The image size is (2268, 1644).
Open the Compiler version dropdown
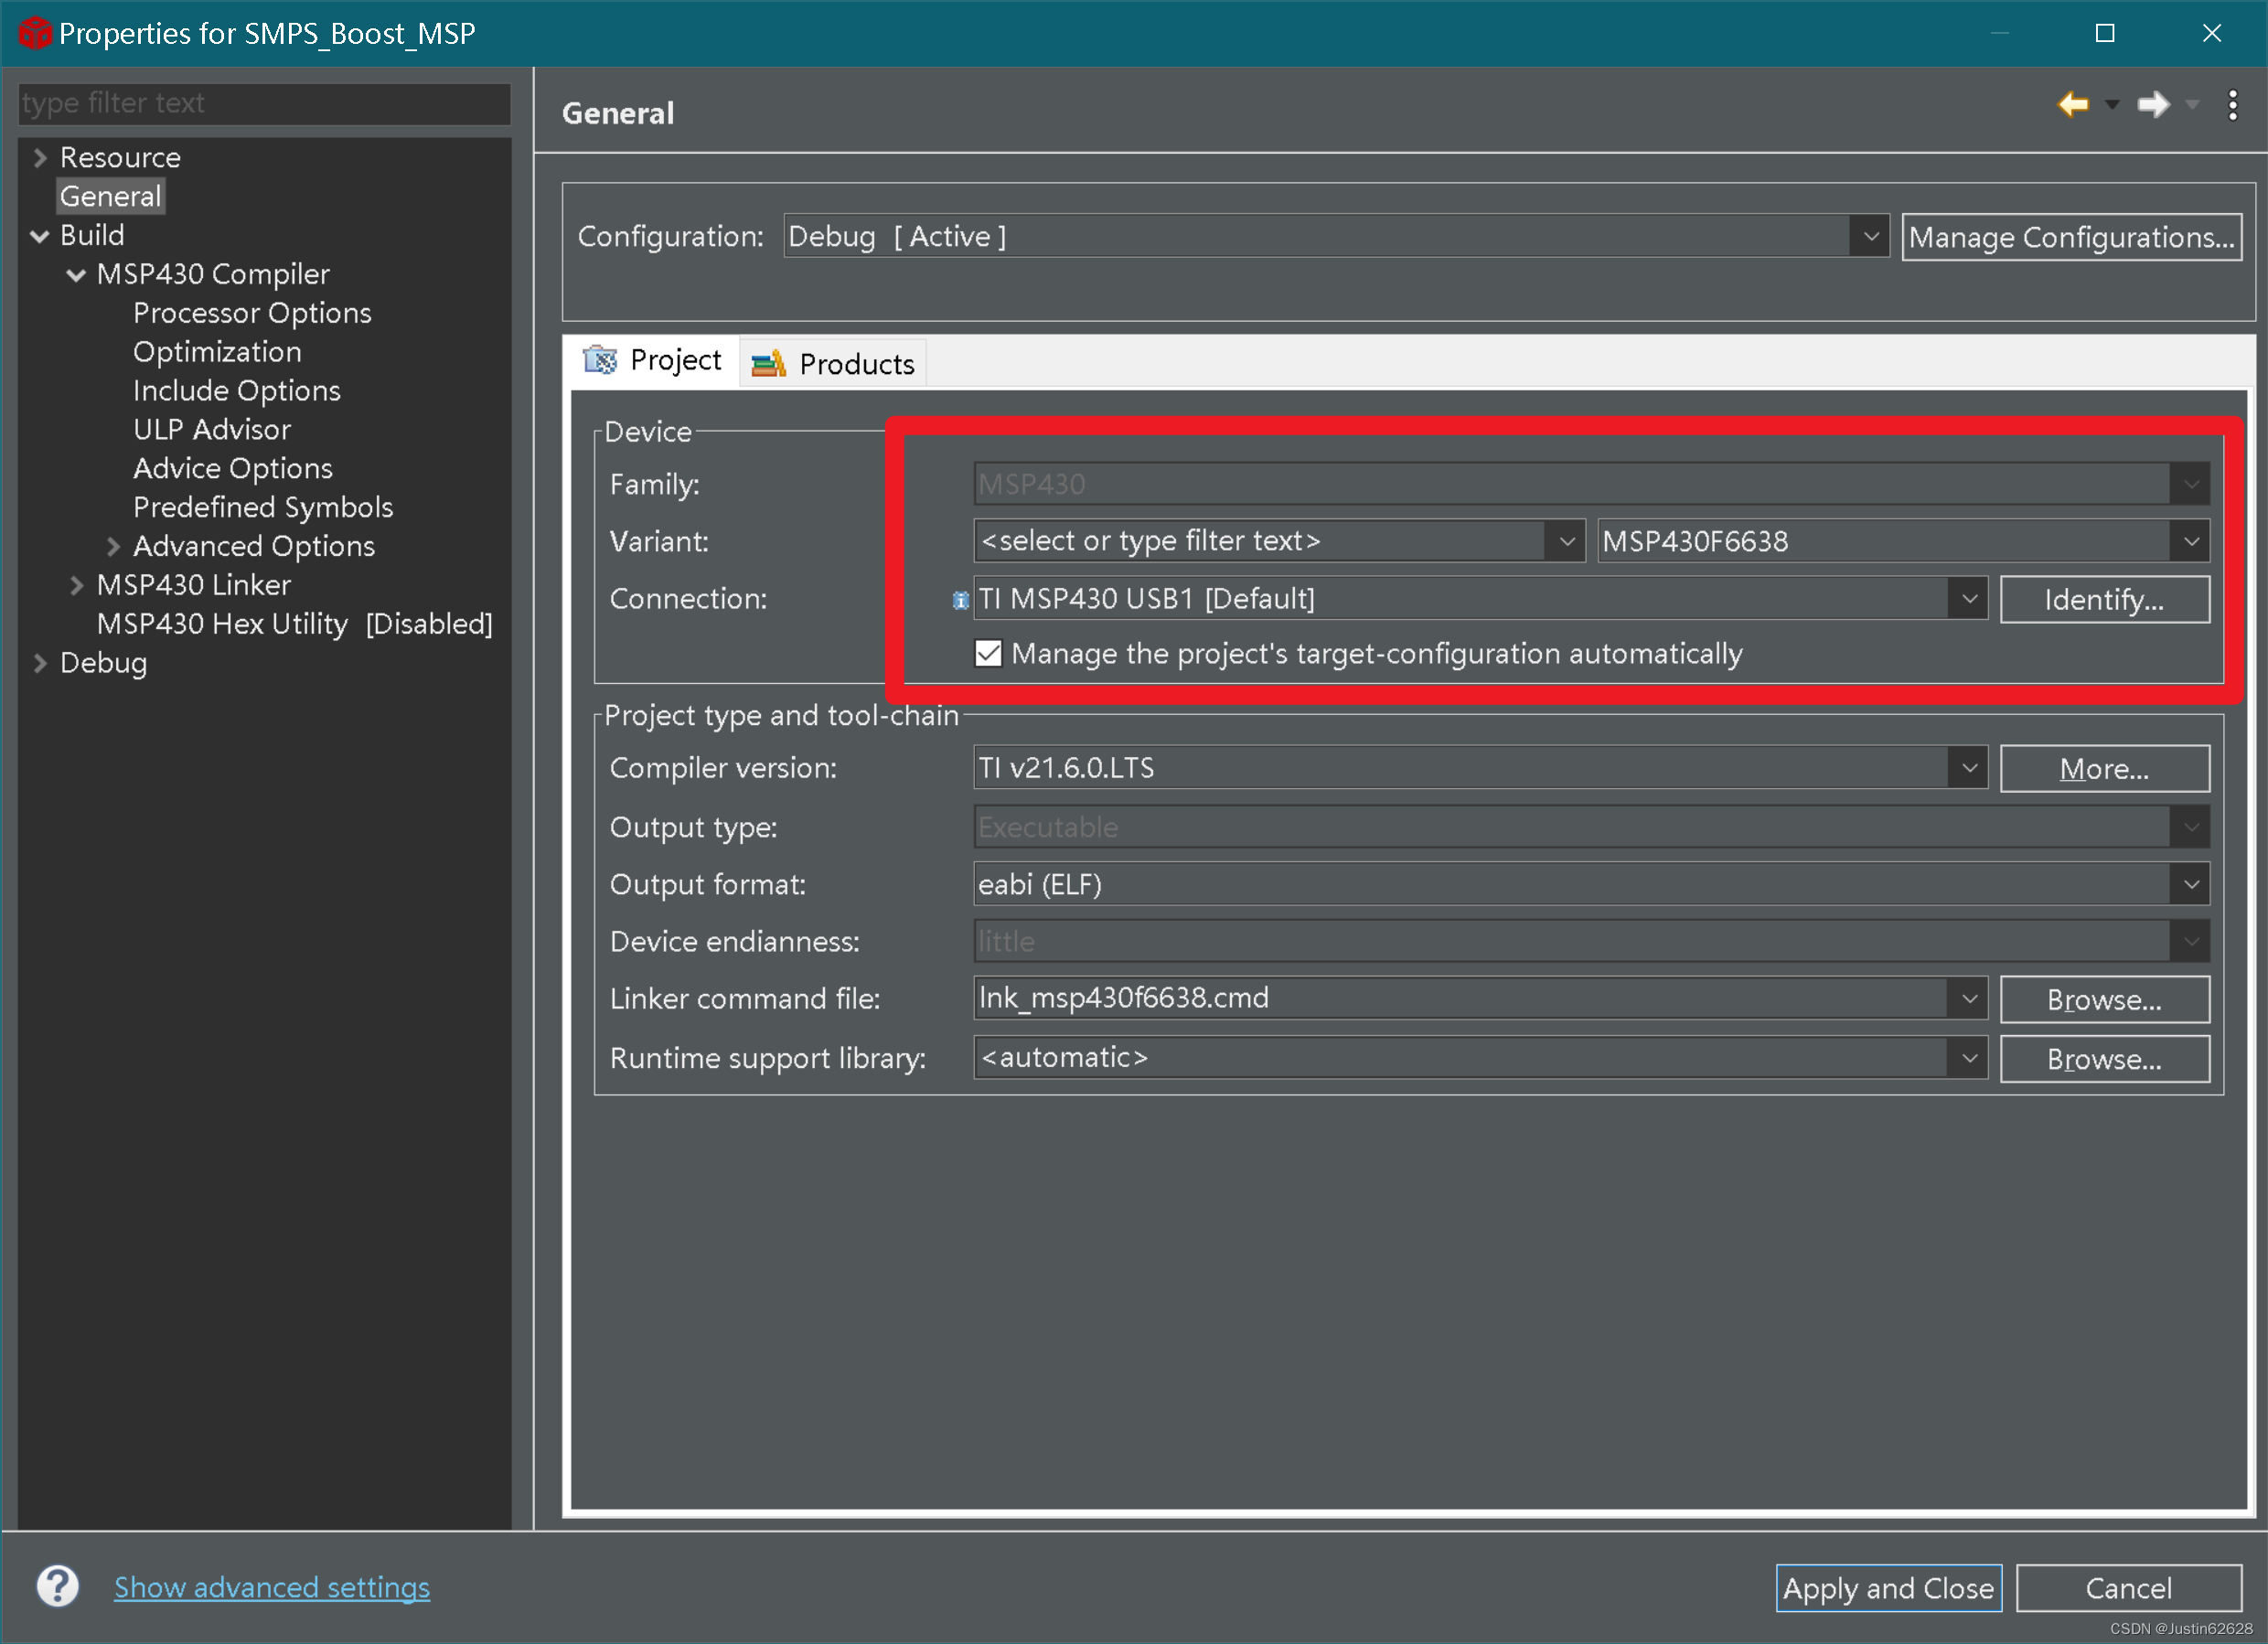click(1968, 768)
